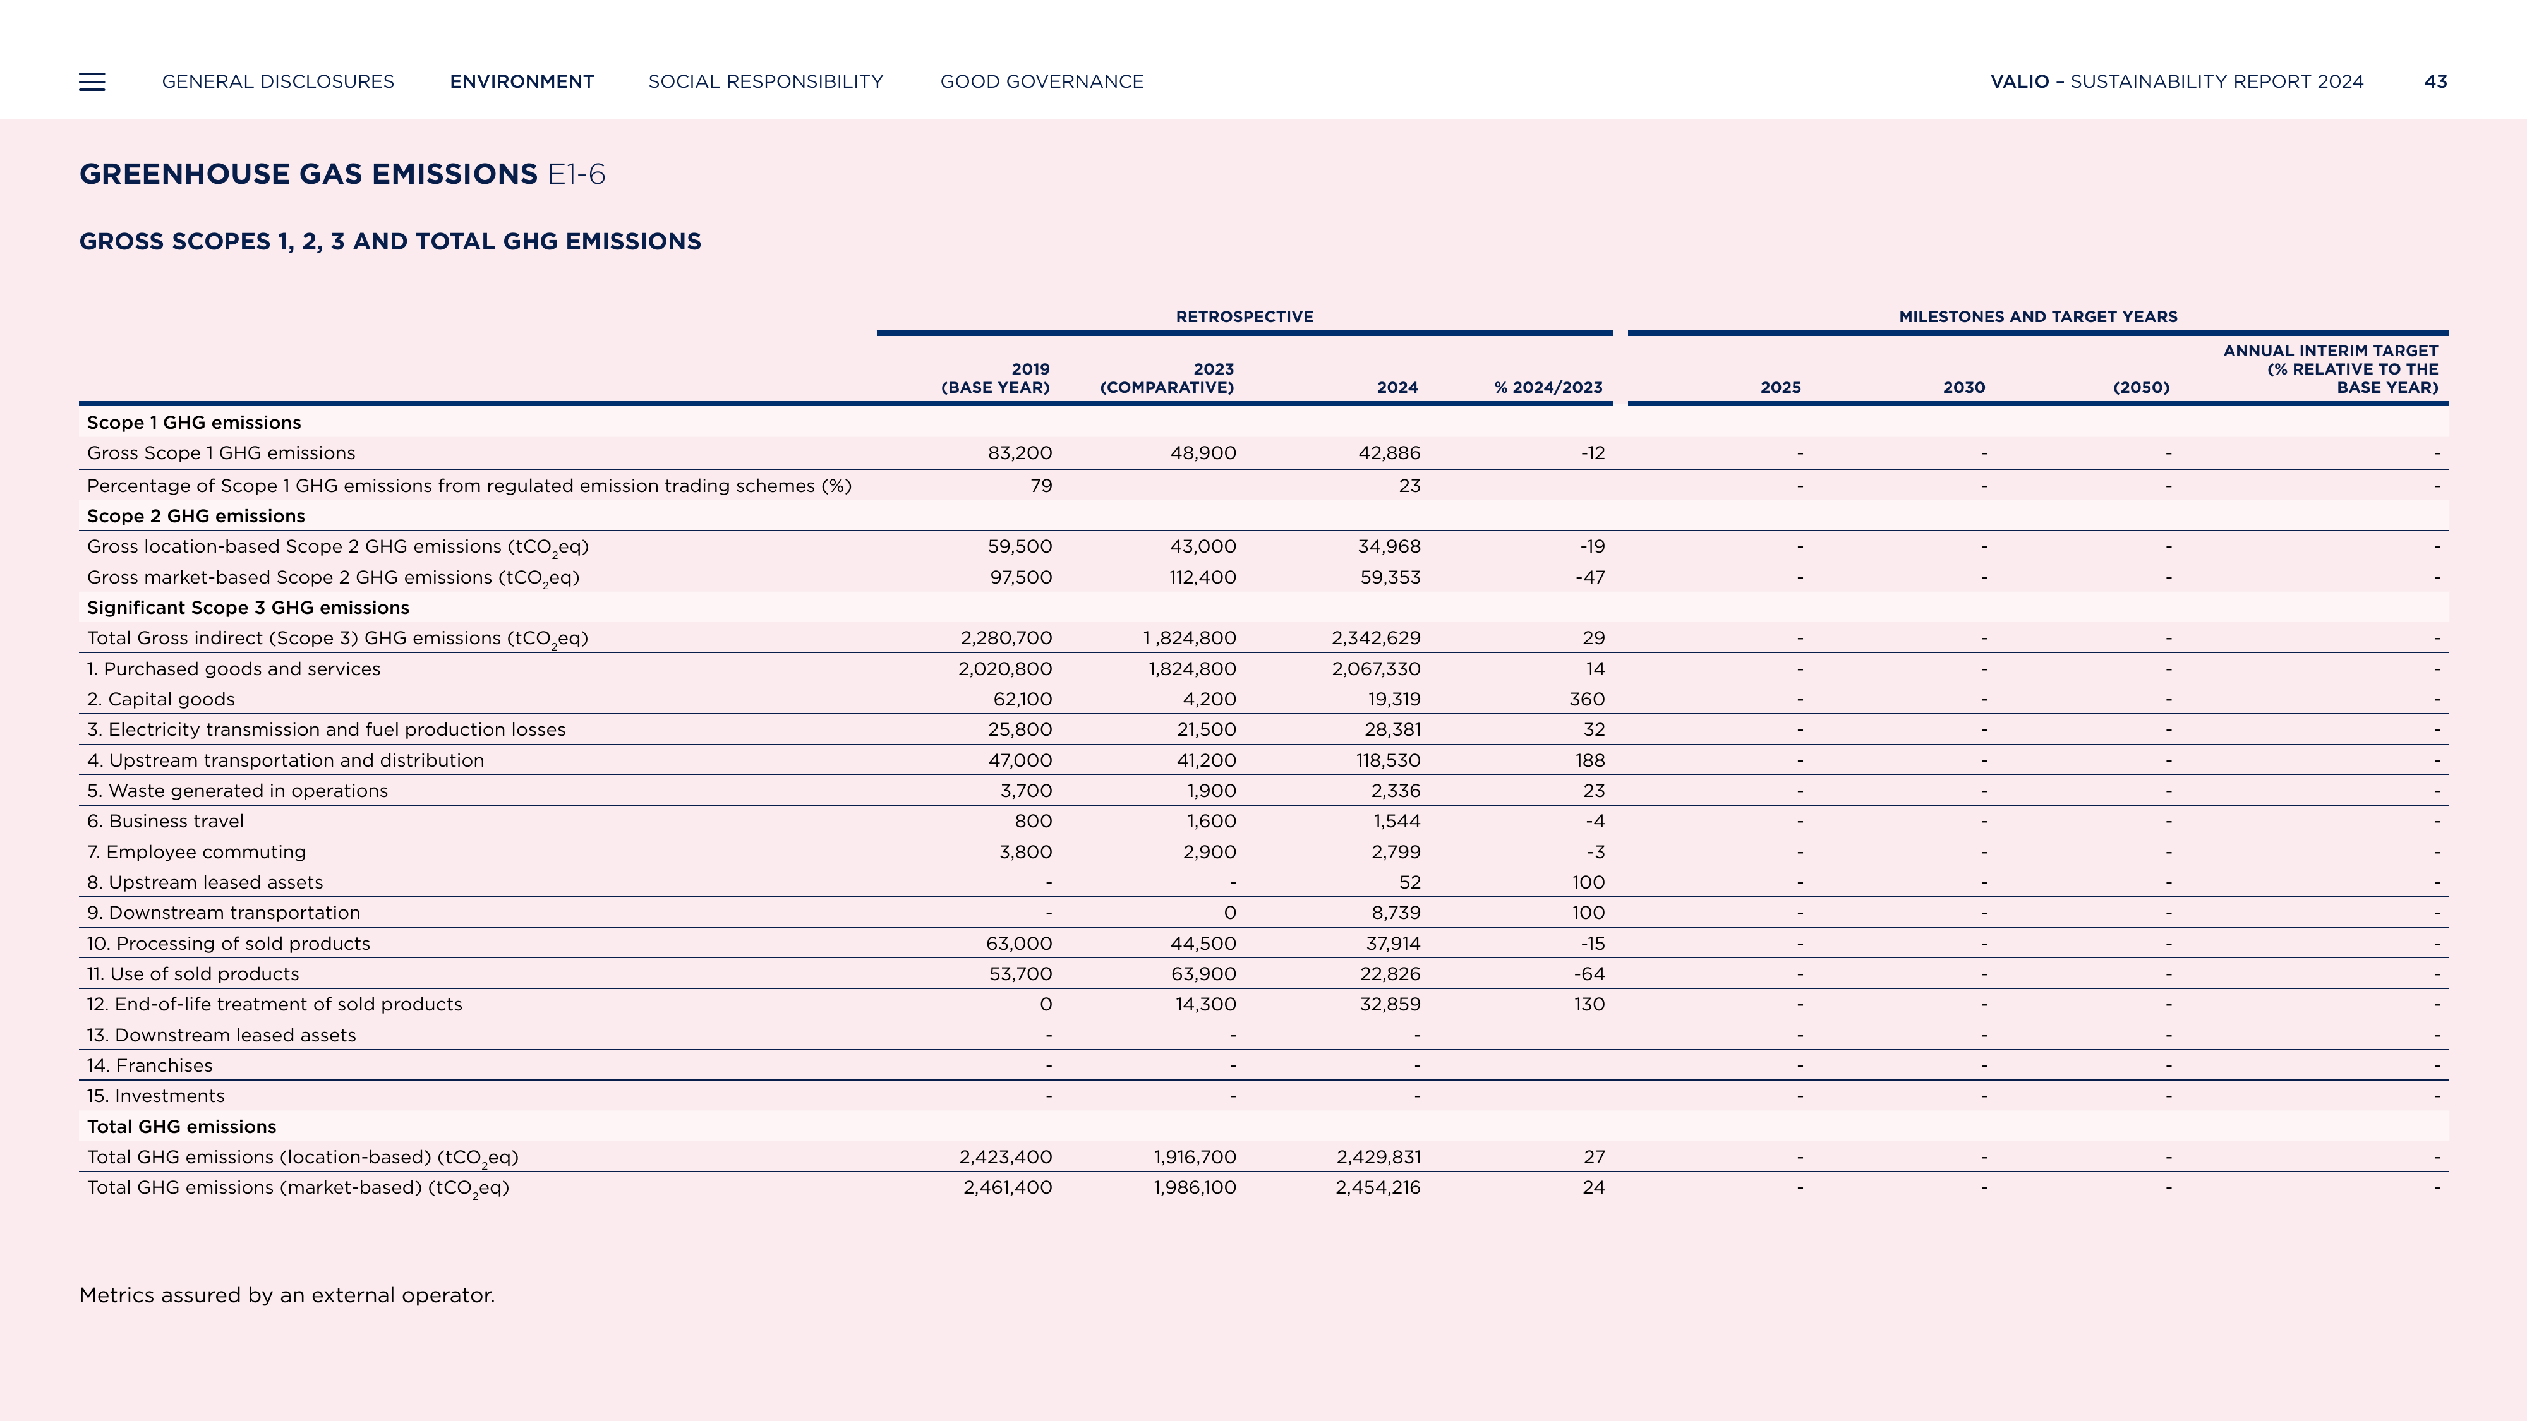This screenshot has height=1421, width=2527.
Task: Select the Milestones and Target Years header
Action: point(2037,317)
